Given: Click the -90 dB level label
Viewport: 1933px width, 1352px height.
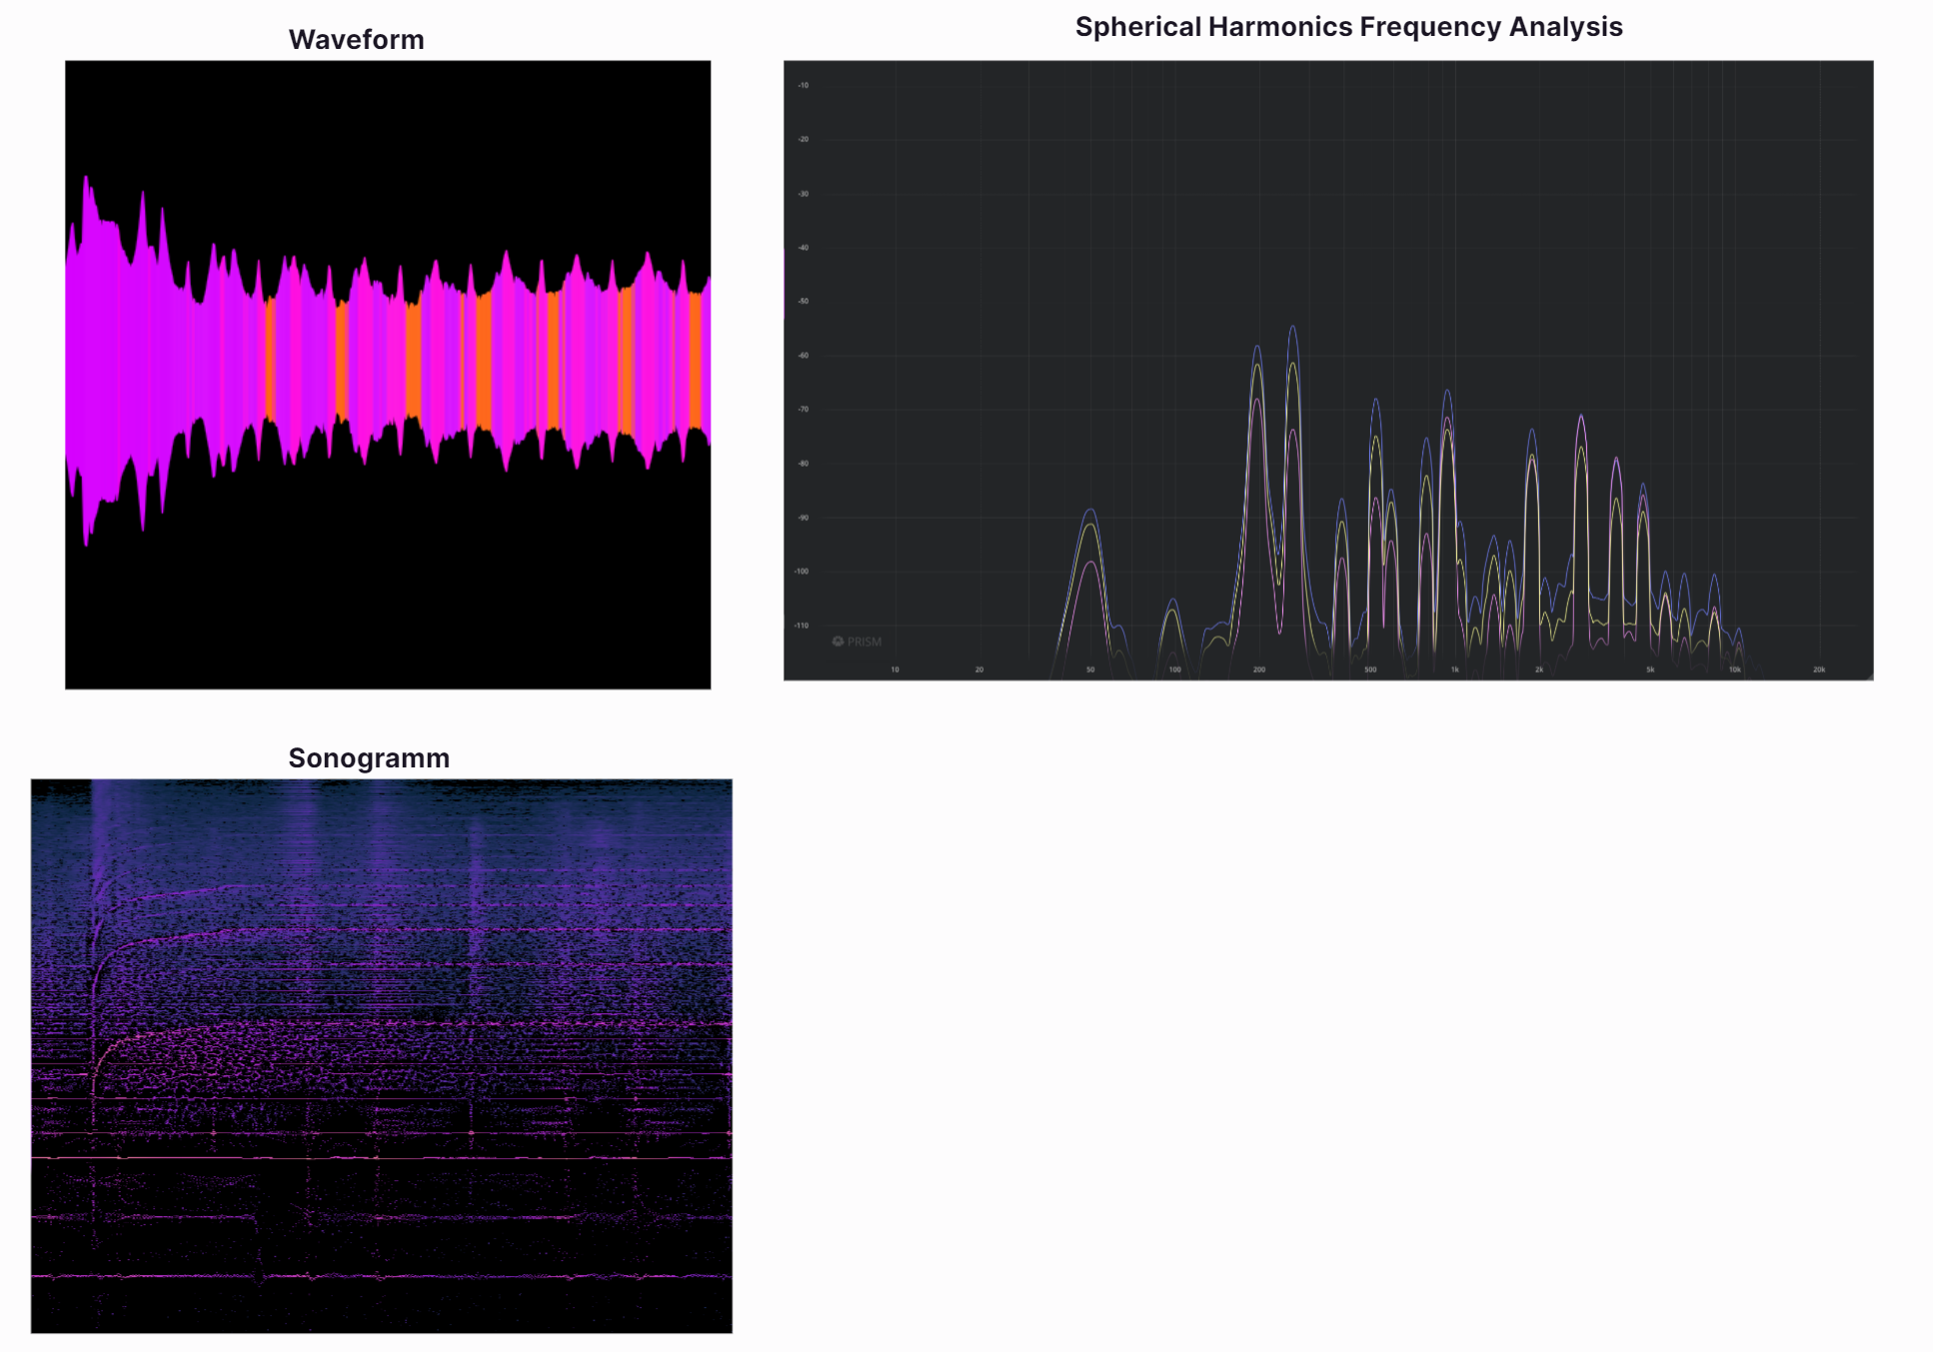Looking at the screenshot, I should point(803,518).
